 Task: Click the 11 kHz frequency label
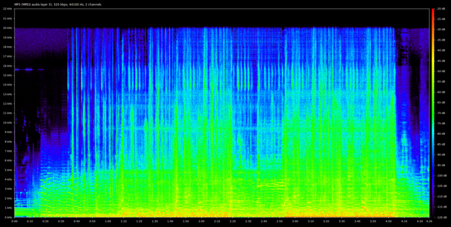point(7,113)
